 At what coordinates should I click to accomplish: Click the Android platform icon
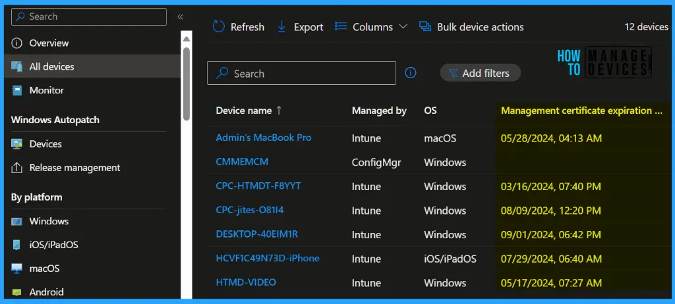coord(16,292)
